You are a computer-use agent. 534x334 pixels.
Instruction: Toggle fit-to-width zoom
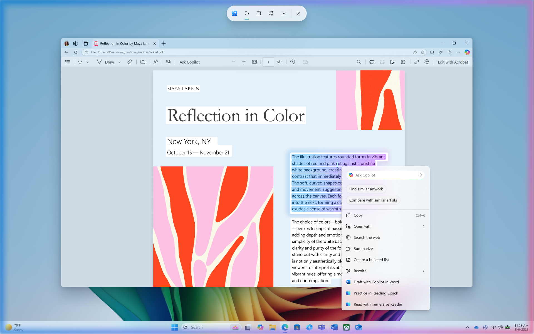click(x=254, y=62)
